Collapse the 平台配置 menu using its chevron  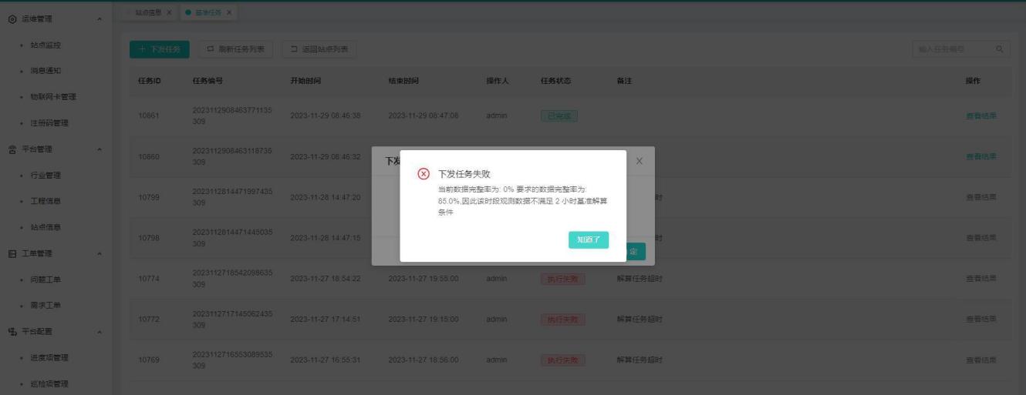[99, 333]
